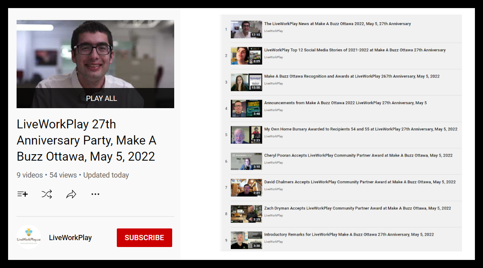Click the Share playlist arrow icon

71,194
